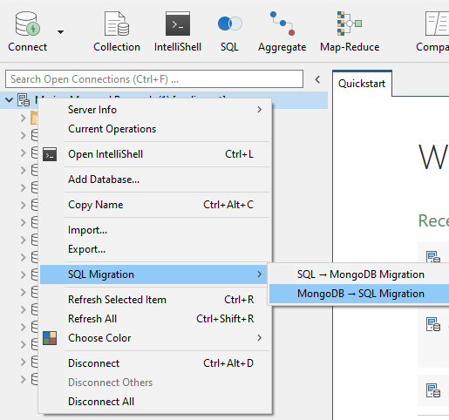The width and height of the screenshot is (449, 420).
Task: Click the Choose Color palette icon
Action: [x=50, y=338]
